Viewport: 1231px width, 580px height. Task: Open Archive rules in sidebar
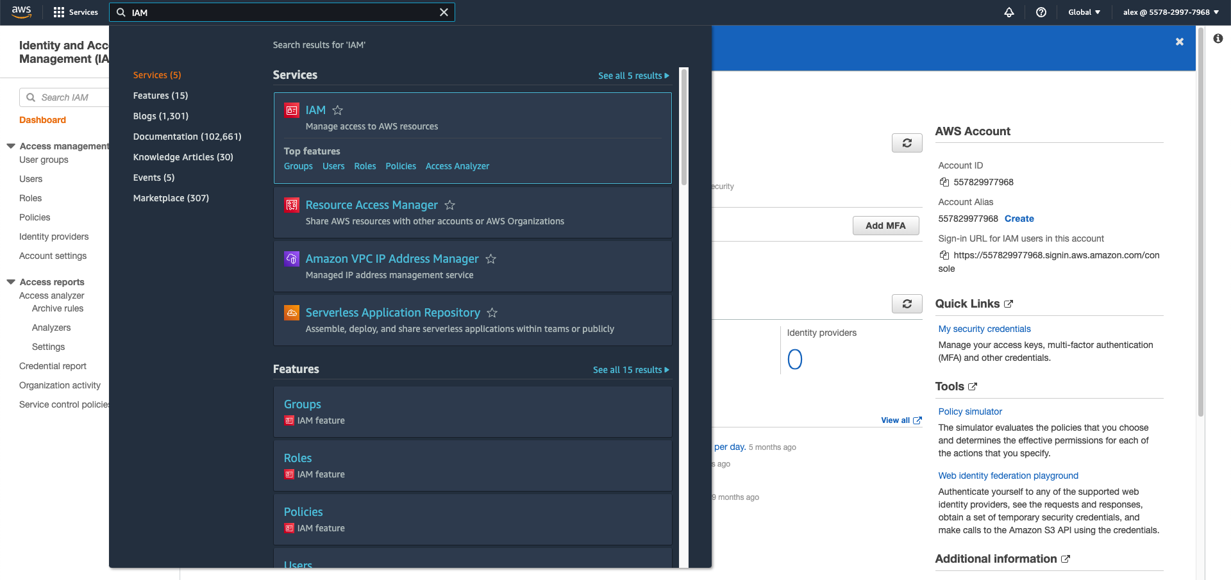coord(58,308)
